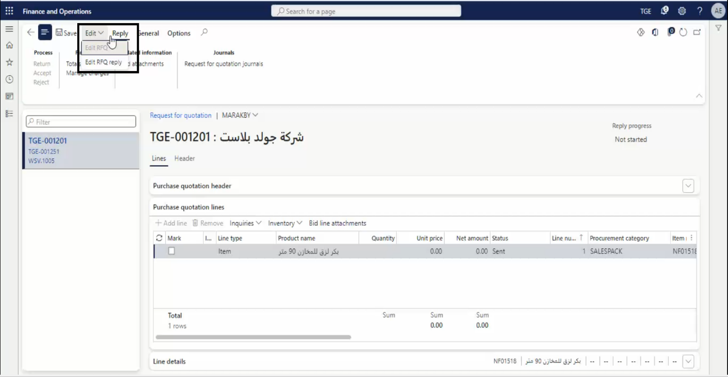Click the Add line button

coord(171,223)
